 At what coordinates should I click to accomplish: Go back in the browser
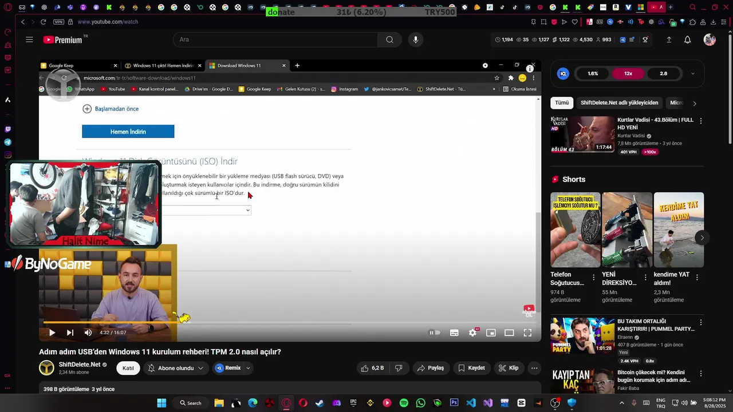coord(22,22)
